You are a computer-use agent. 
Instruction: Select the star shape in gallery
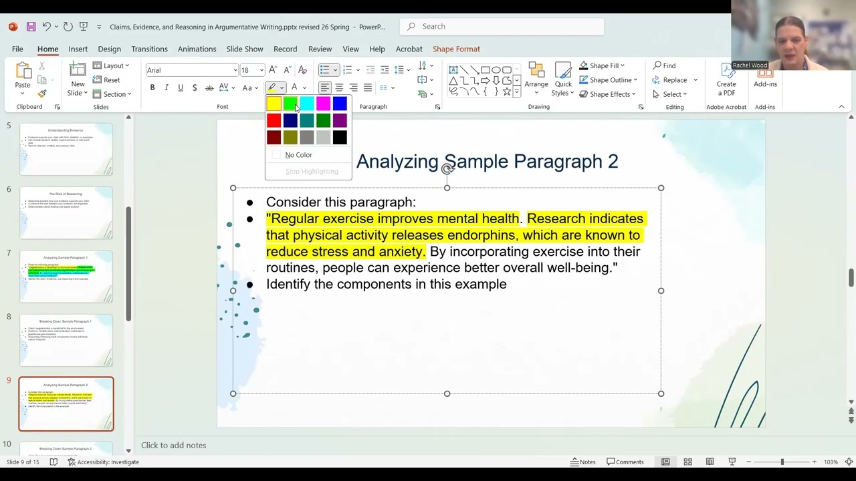[506, 92]
